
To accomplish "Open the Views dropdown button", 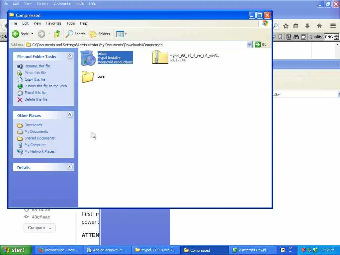I will 121,34.
